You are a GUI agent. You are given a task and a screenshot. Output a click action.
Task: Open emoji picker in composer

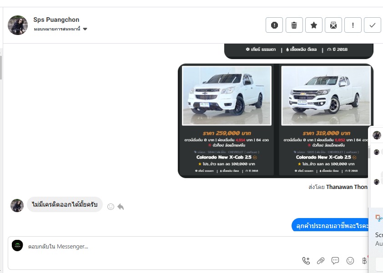coord(350,261)
